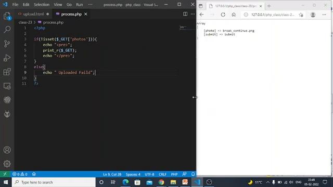Click the remote window status bar indicator
This screenshot has height=187, width=333.
pyautogui.click(x=5, y=174)
